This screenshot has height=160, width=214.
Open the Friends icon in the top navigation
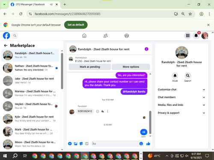pos(105,35)
